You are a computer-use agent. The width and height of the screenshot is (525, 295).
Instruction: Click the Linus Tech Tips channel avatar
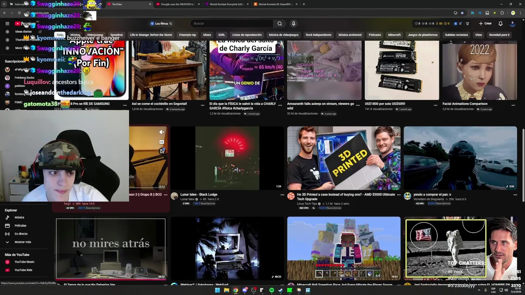[x=291, y=196]
